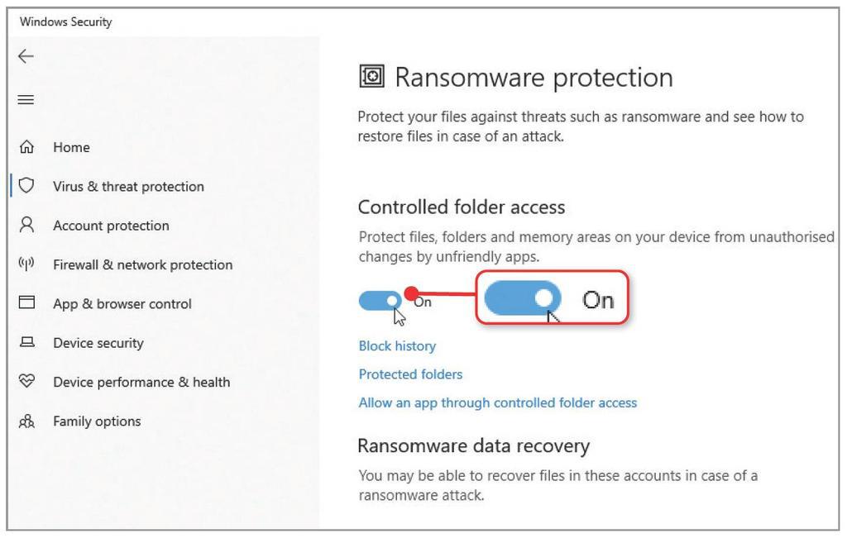Click the heart icon for Device performance
Screen dimensions: 847x538
(26, 381)
